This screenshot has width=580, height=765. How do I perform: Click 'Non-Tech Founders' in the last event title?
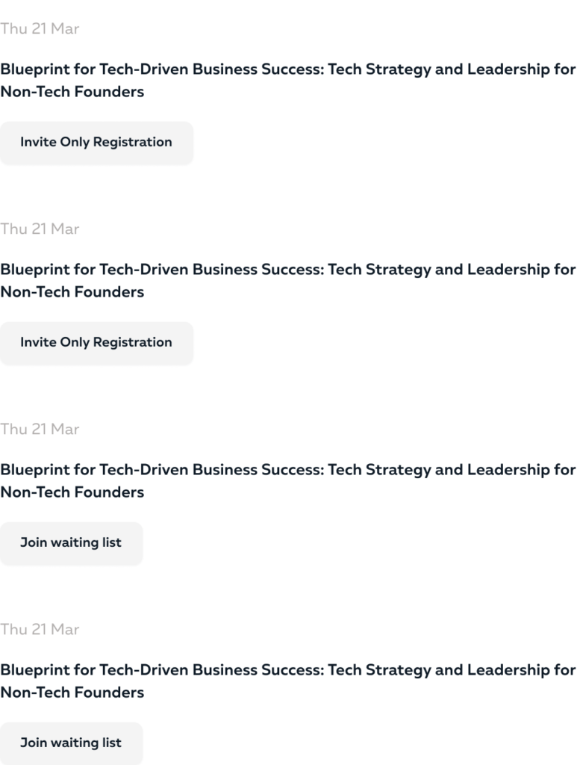[x=72, y=693]
